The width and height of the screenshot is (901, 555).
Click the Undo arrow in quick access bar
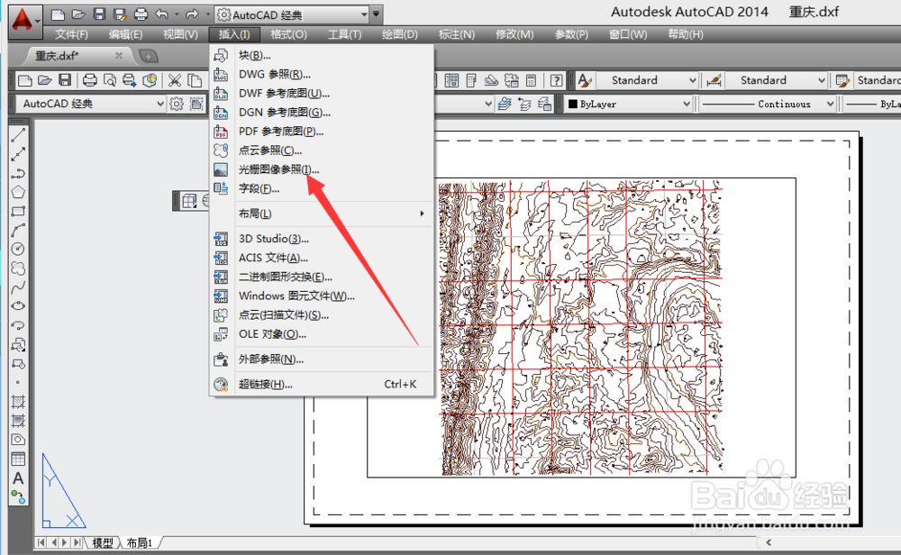162,14
